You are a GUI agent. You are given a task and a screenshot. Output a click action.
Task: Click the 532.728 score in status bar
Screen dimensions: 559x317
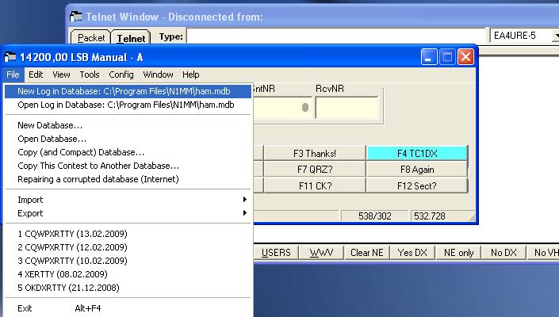click(430, 216)
